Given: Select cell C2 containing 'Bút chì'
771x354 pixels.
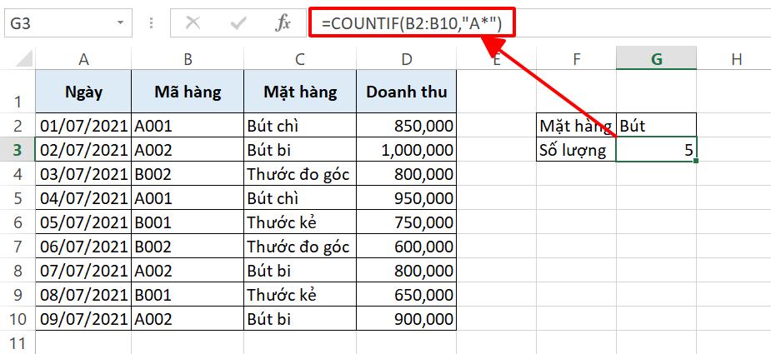Looking at the screenshot, I should [x=300, y=126].
